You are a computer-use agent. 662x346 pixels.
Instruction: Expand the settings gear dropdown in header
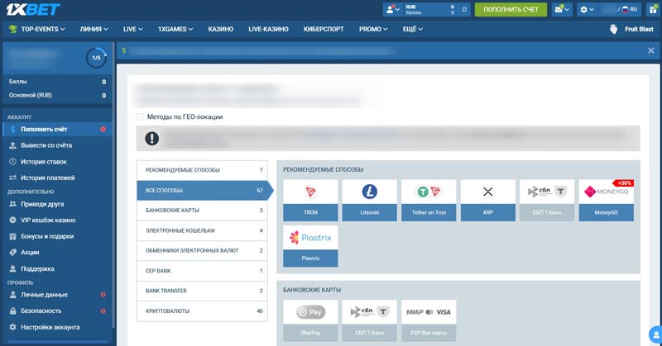coord(588,10)
